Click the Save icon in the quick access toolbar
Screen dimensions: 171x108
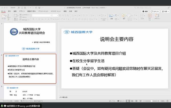25,8
